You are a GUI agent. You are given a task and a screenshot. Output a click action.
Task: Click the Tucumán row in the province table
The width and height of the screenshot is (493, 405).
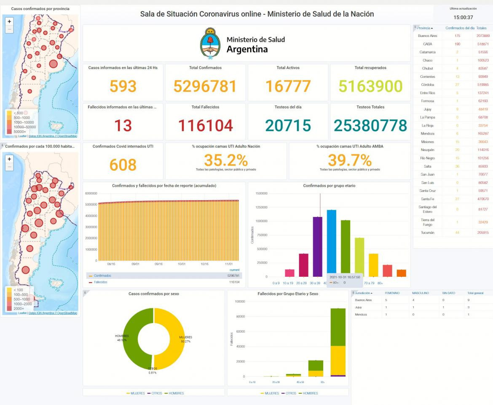click(x=453, y=233)
